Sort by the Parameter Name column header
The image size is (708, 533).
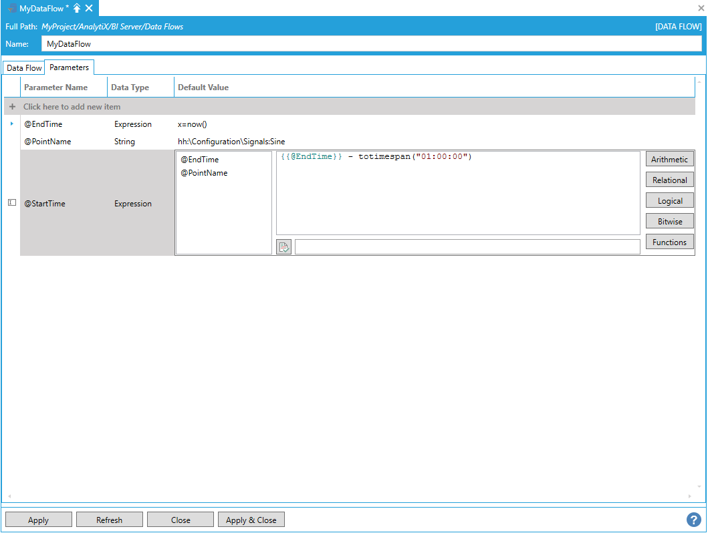[56, 87]
